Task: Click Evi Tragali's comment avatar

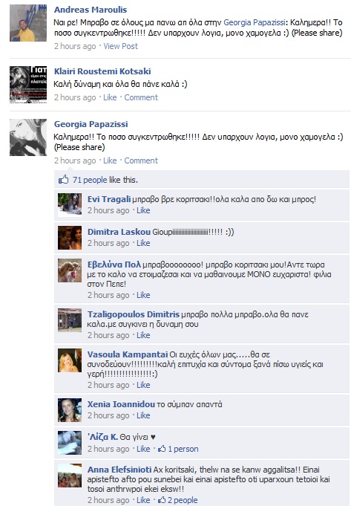Action: [70, 204]
